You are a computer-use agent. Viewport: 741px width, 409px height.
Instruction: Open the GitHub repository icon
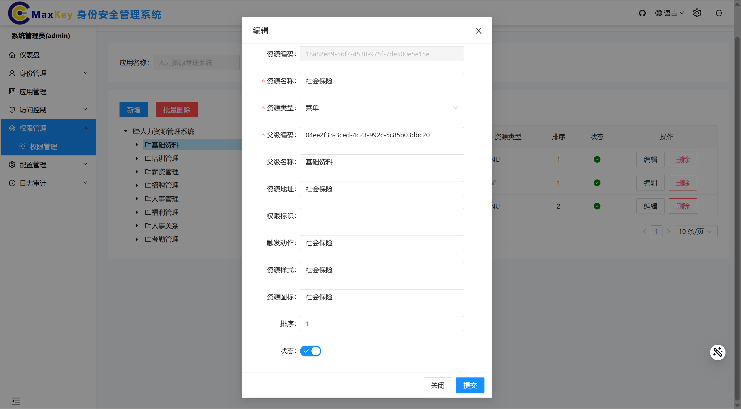point(642,13)
